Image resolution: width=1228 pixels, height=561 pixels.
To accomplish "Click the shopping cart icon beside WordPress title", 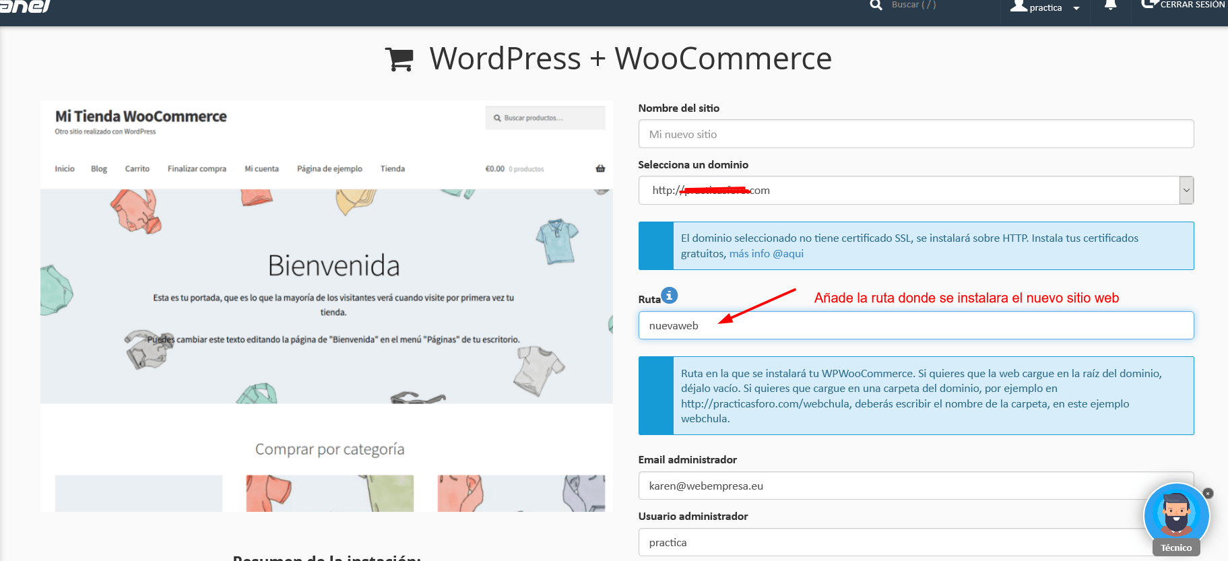I will [x=399, y=59].
